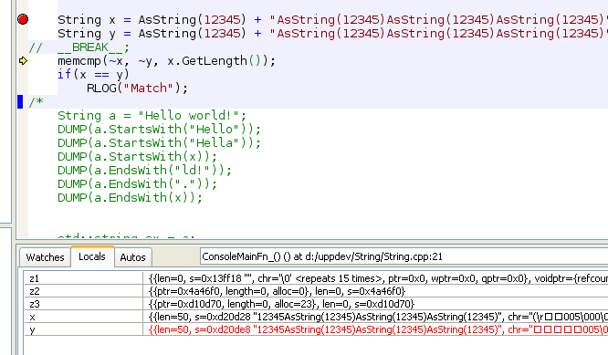608x355 pixels.
Task: Select the red y variable row
Action: [x=316, y=329]
